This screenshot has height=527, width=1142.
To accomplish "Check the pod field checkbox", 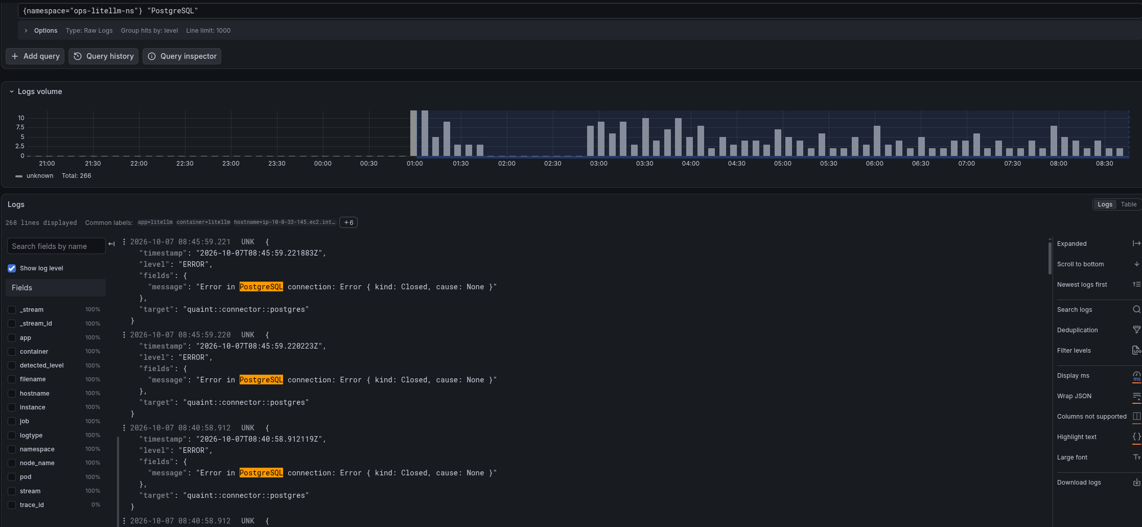I will (x=12, y=477).
